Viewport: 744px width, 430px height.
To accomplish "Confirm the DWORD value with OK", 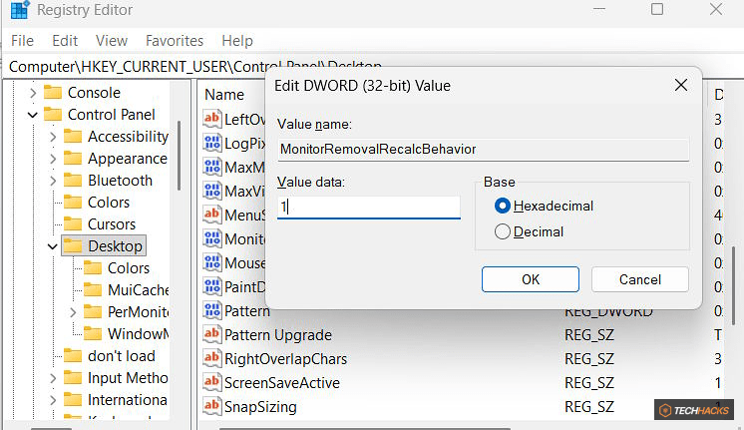I will (x=531, y=279).
